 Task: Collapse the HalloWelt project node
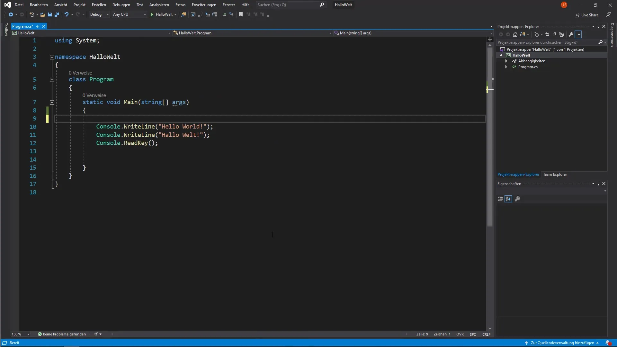pyautogui.click(x=501, y=55)
